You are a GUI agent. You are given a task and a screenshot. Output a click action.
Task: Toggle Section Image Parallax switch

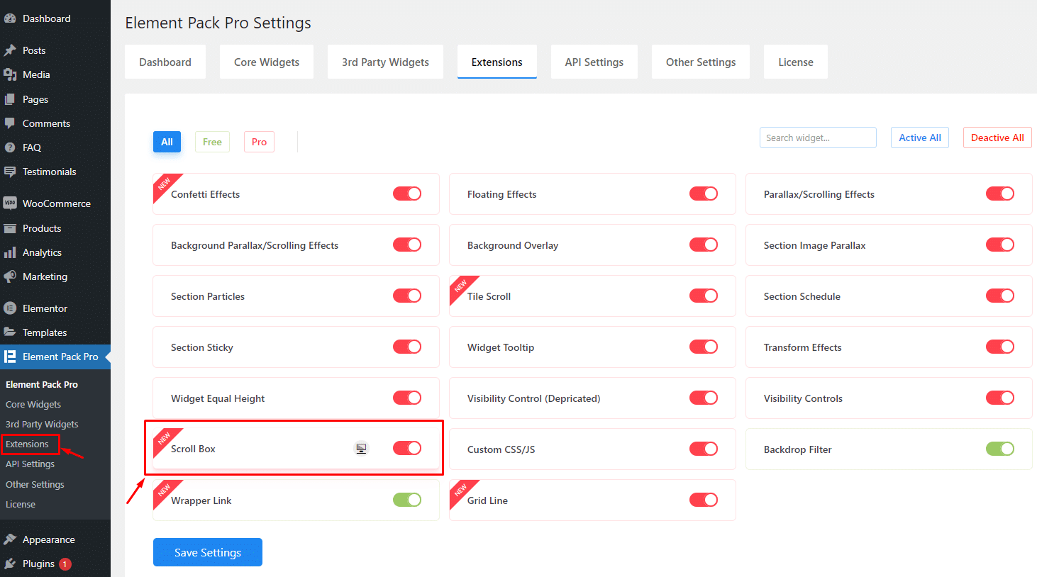click(x=1000, y=245)
